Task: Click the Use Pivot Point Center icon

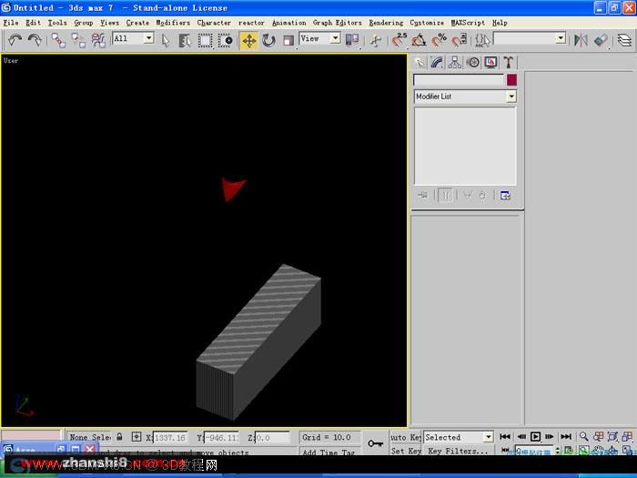Action: point(352,40)
